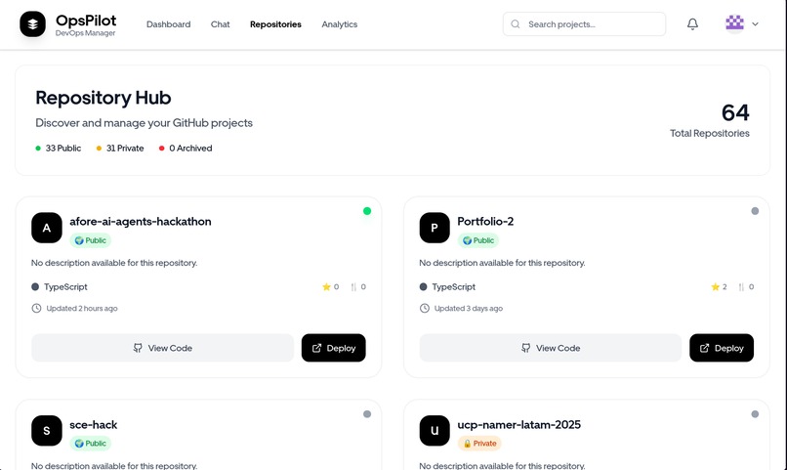This screenshot has height=470, width=787.
Task: Click clock icon beside Updated 2 hours ago
Action: (x=36, y=309)
